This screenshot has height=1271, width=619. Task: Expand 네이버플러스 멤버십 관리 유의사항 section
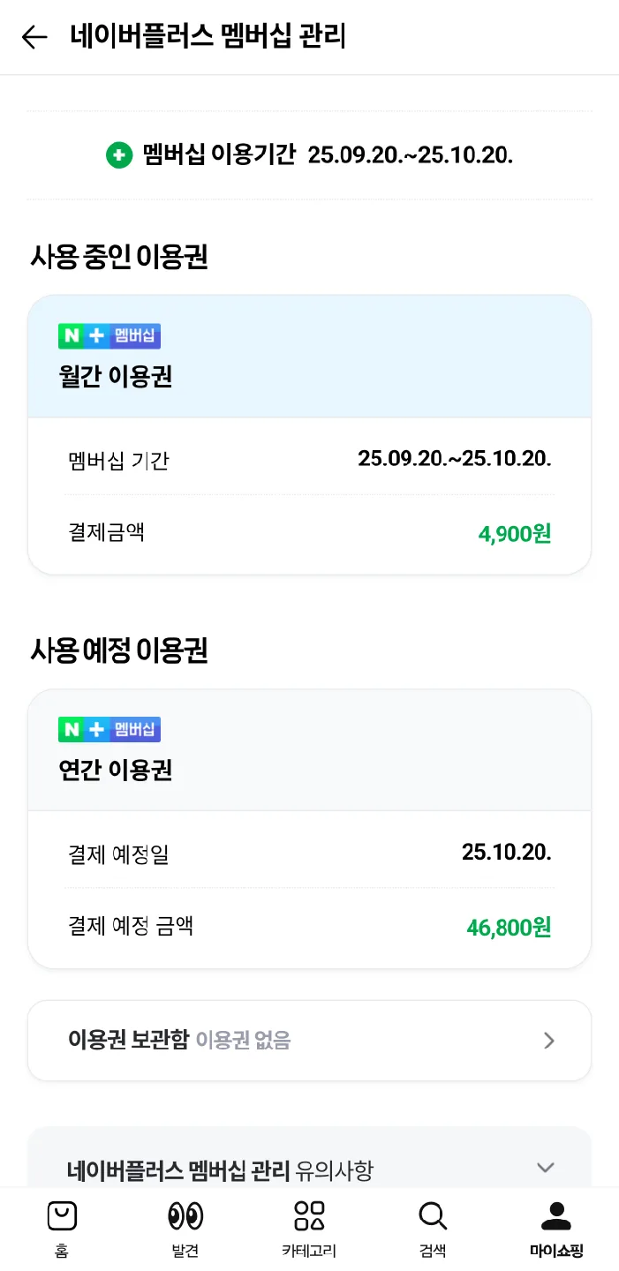tap(221, 1170)
